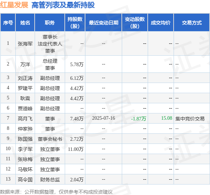Click the 董事会秘书 position text
Screen dimensions: 210x195
[50, 139]
